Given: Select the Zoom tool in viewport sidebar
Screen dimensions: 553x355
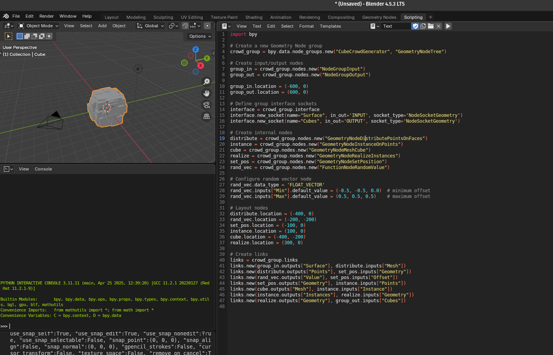Looking at the screenshot, I should click(206, 82).
